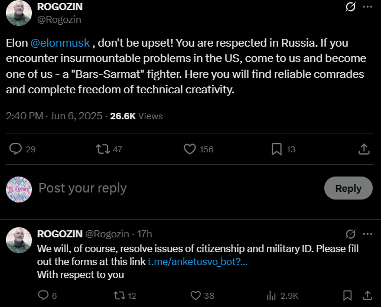Click the reply icon with 29 comments
This screenshot has height=307, width=381.
pos(16,149)
